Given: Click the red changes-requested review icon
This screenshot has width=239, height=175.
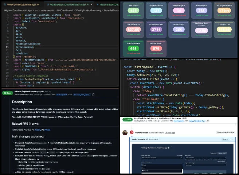Looking at the screenshot, I should (x=132, y=132).
